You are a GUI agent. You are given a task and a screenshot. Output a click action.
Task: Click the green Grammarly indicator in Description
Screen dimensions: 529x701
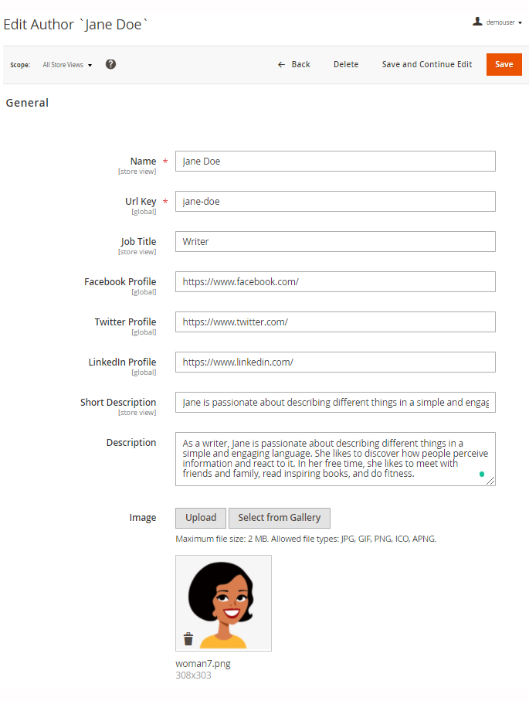point(482,474)
